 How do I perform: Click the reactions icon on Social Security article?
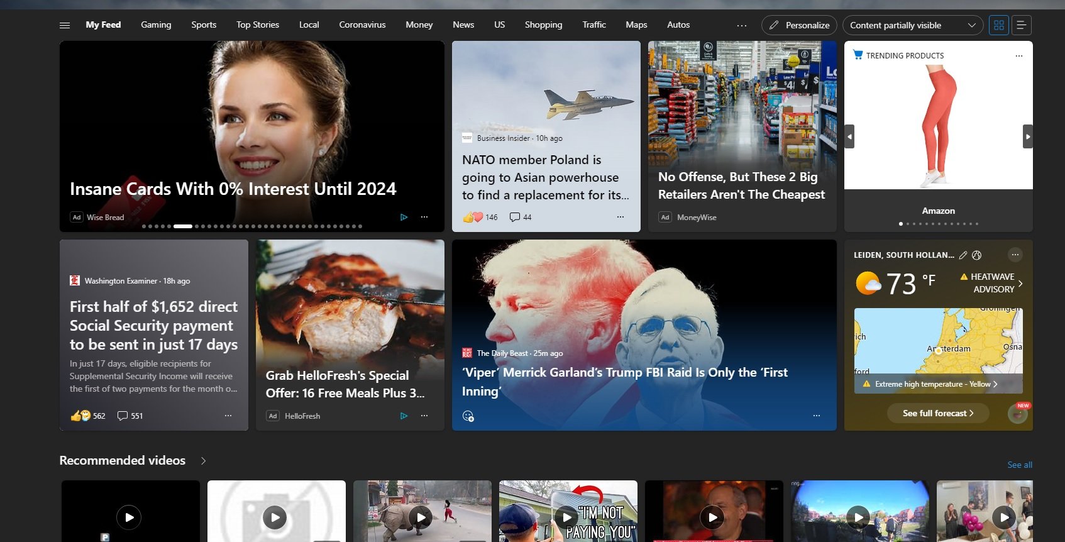[x=81, y=416]
